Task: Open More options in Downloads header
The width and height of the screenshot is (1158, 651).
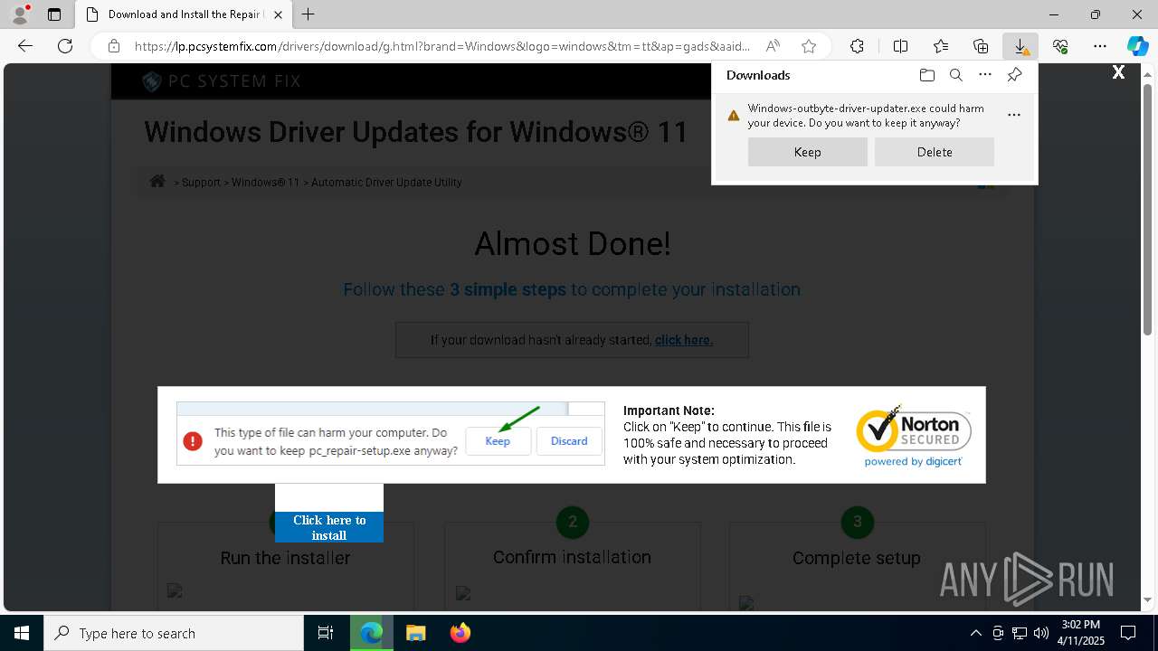Action: pyautogui.click(x=985, y=75)
